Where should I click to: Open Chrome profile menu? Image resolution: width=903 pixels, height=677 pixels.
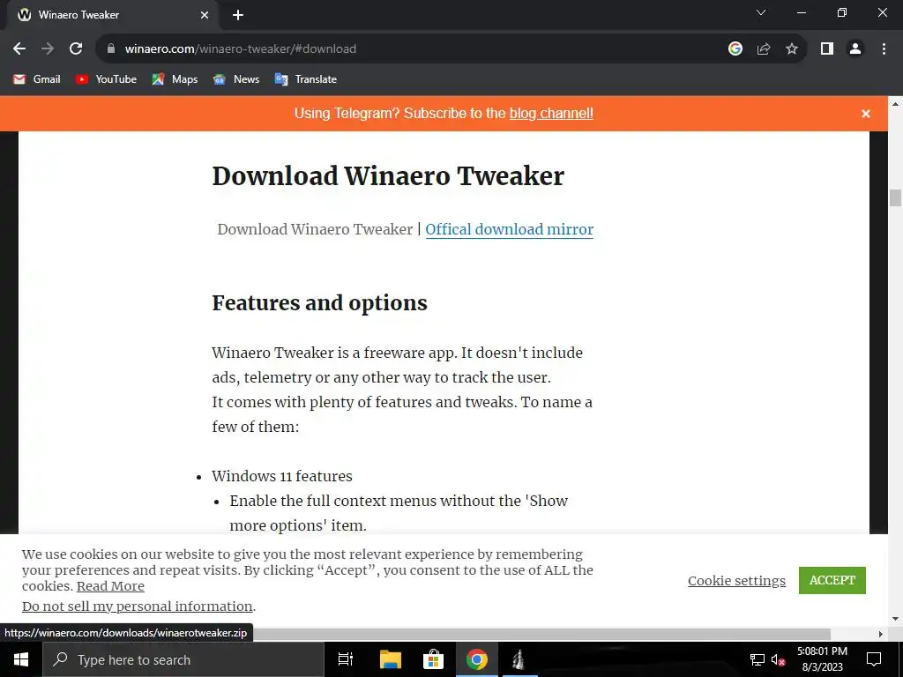855,49
